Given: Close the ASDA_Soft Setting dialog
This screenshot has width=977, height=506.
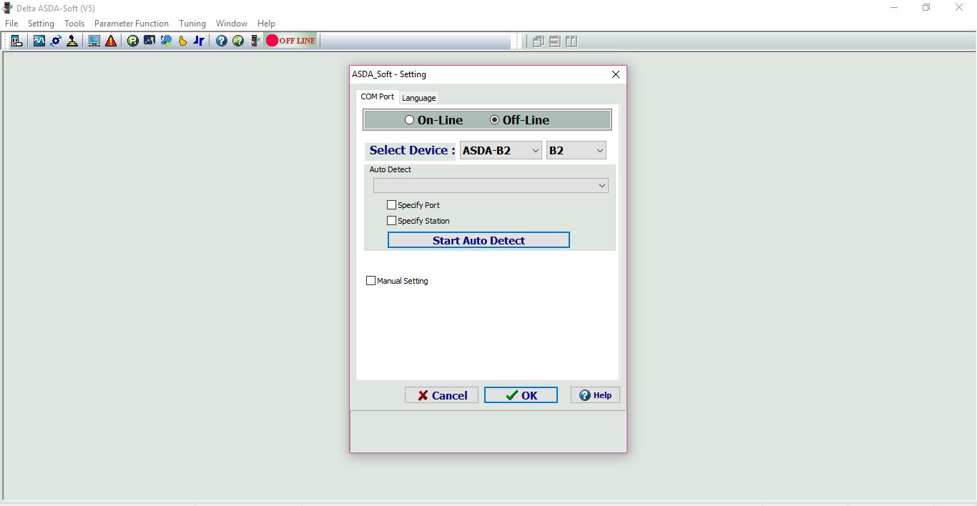Looking at the screenshot, I should tap(616, 74).
